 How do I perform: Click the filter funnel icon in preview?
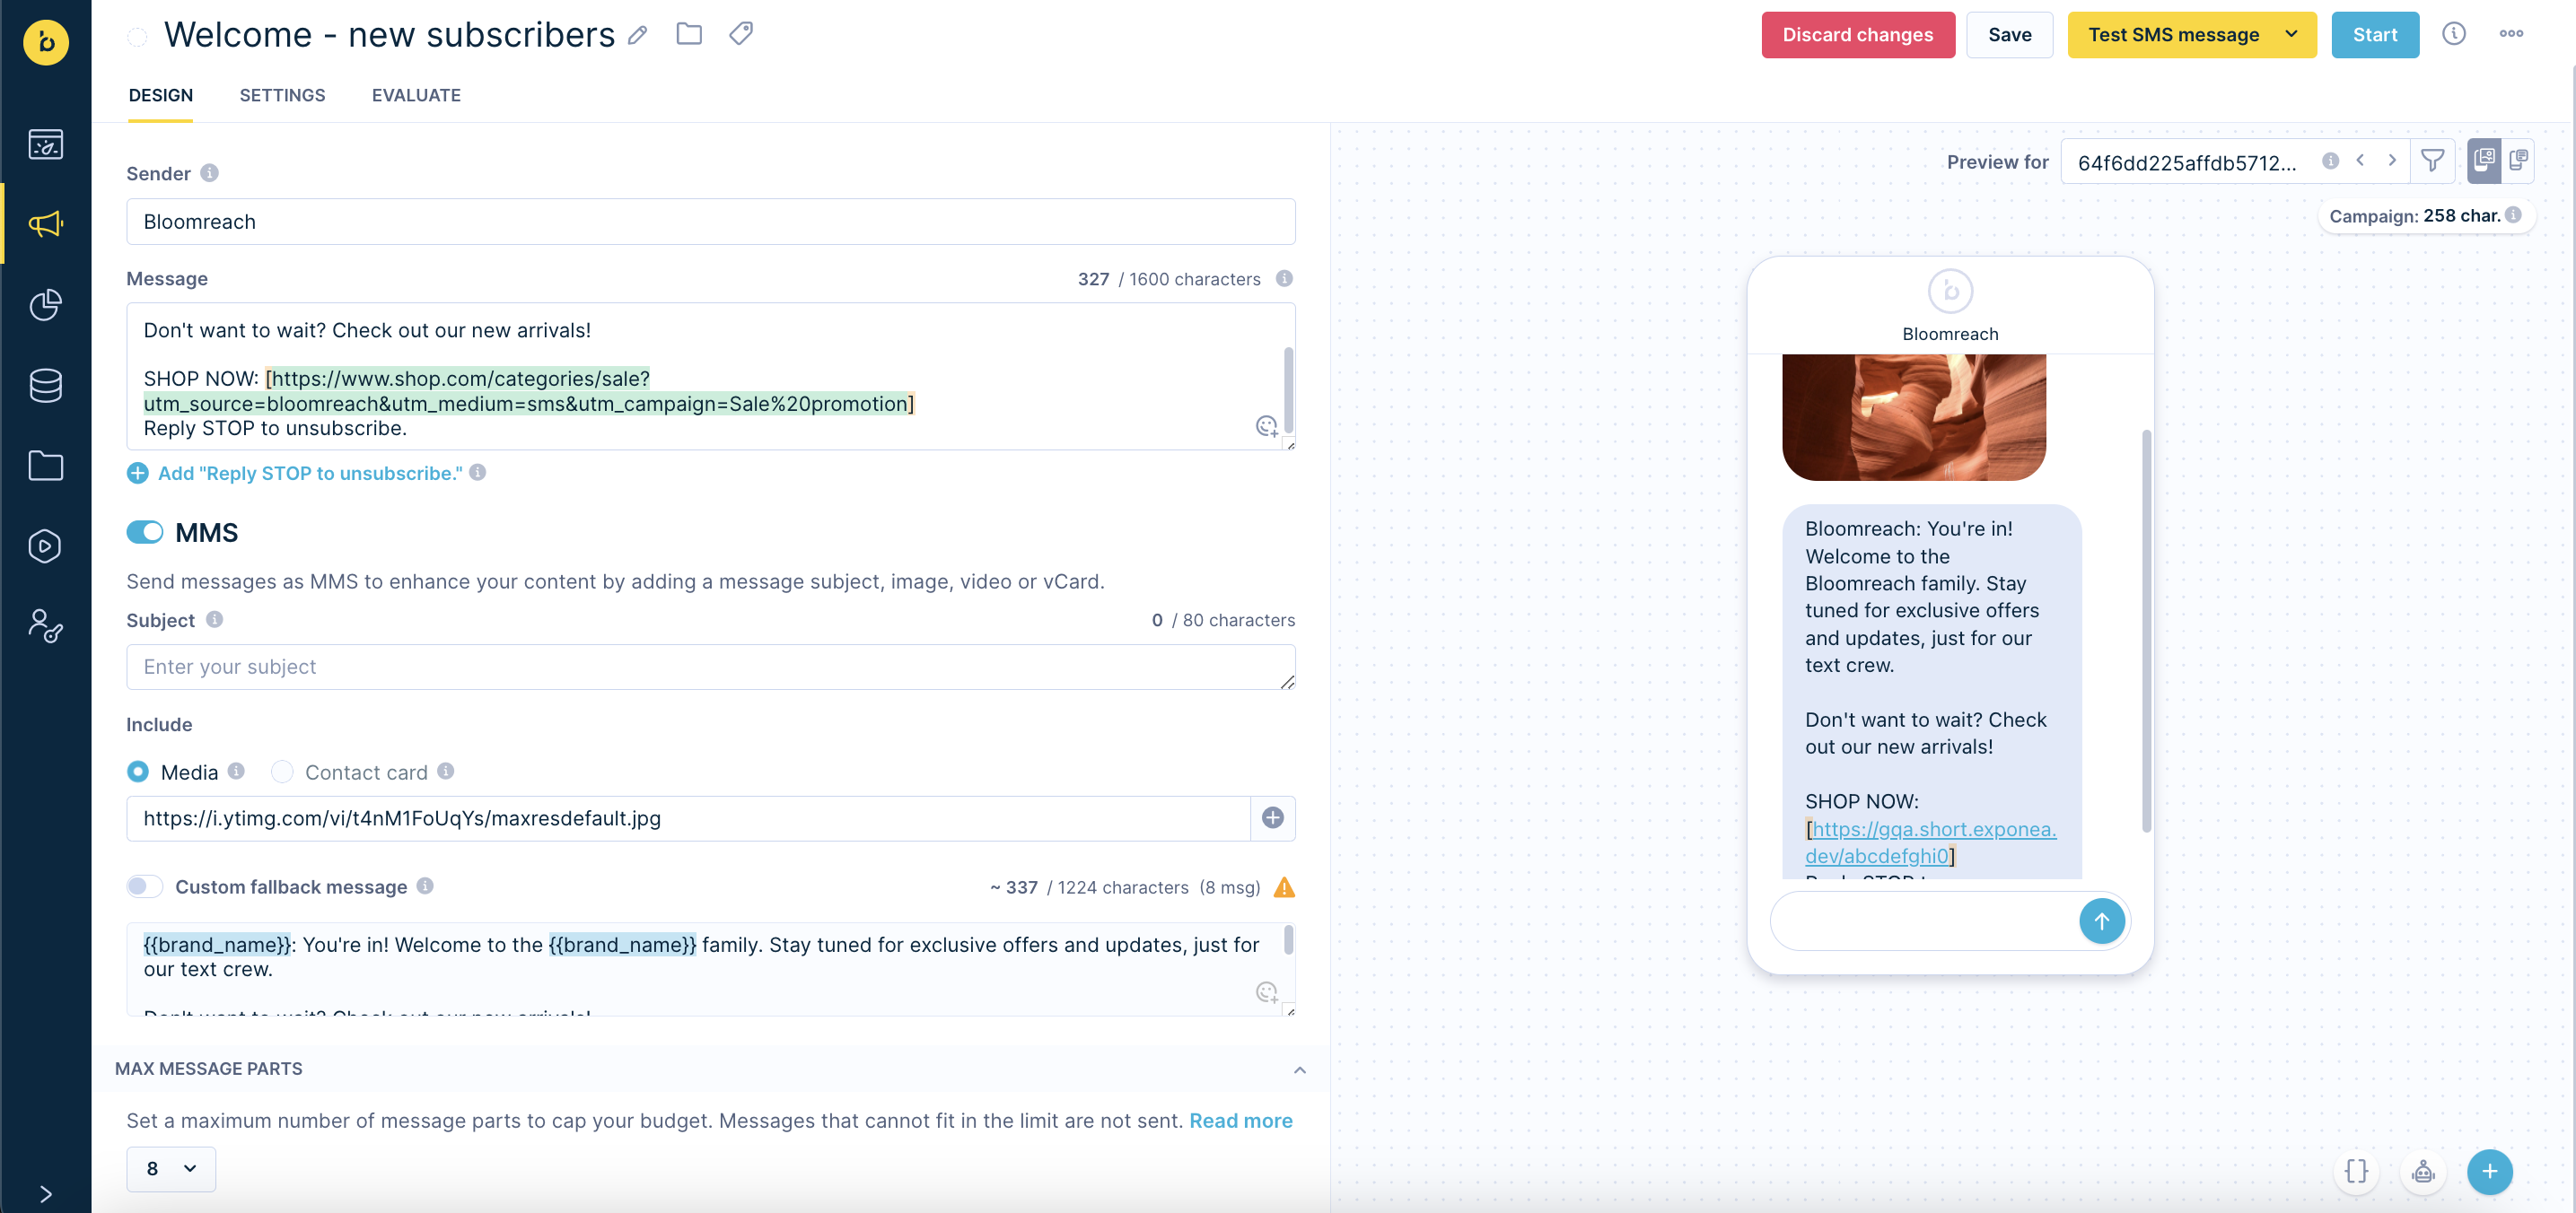pos(2432,161)
